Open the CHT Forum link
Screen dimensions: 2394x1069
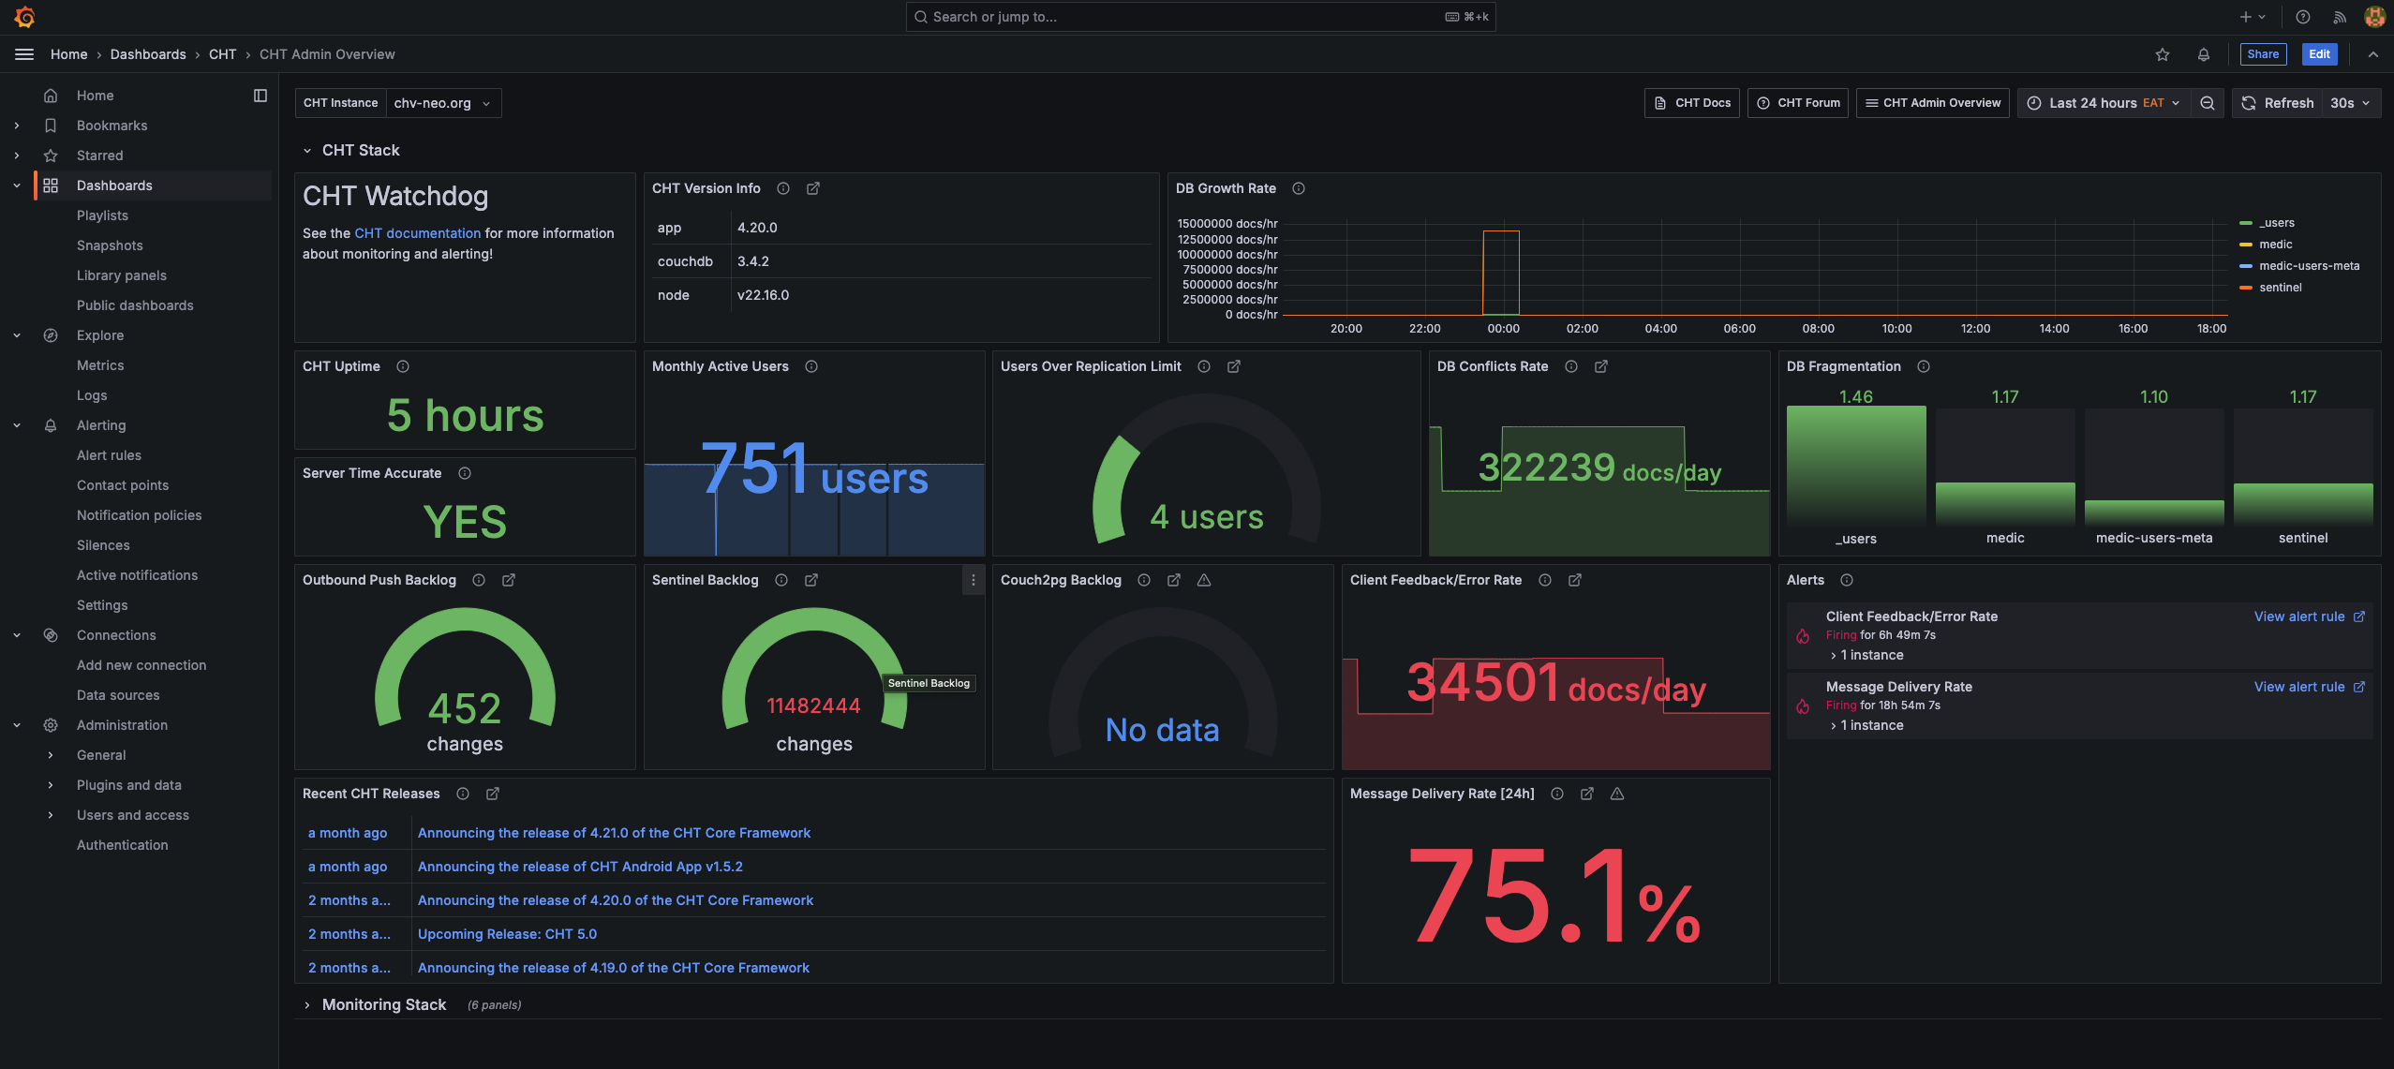(1798, 103)
